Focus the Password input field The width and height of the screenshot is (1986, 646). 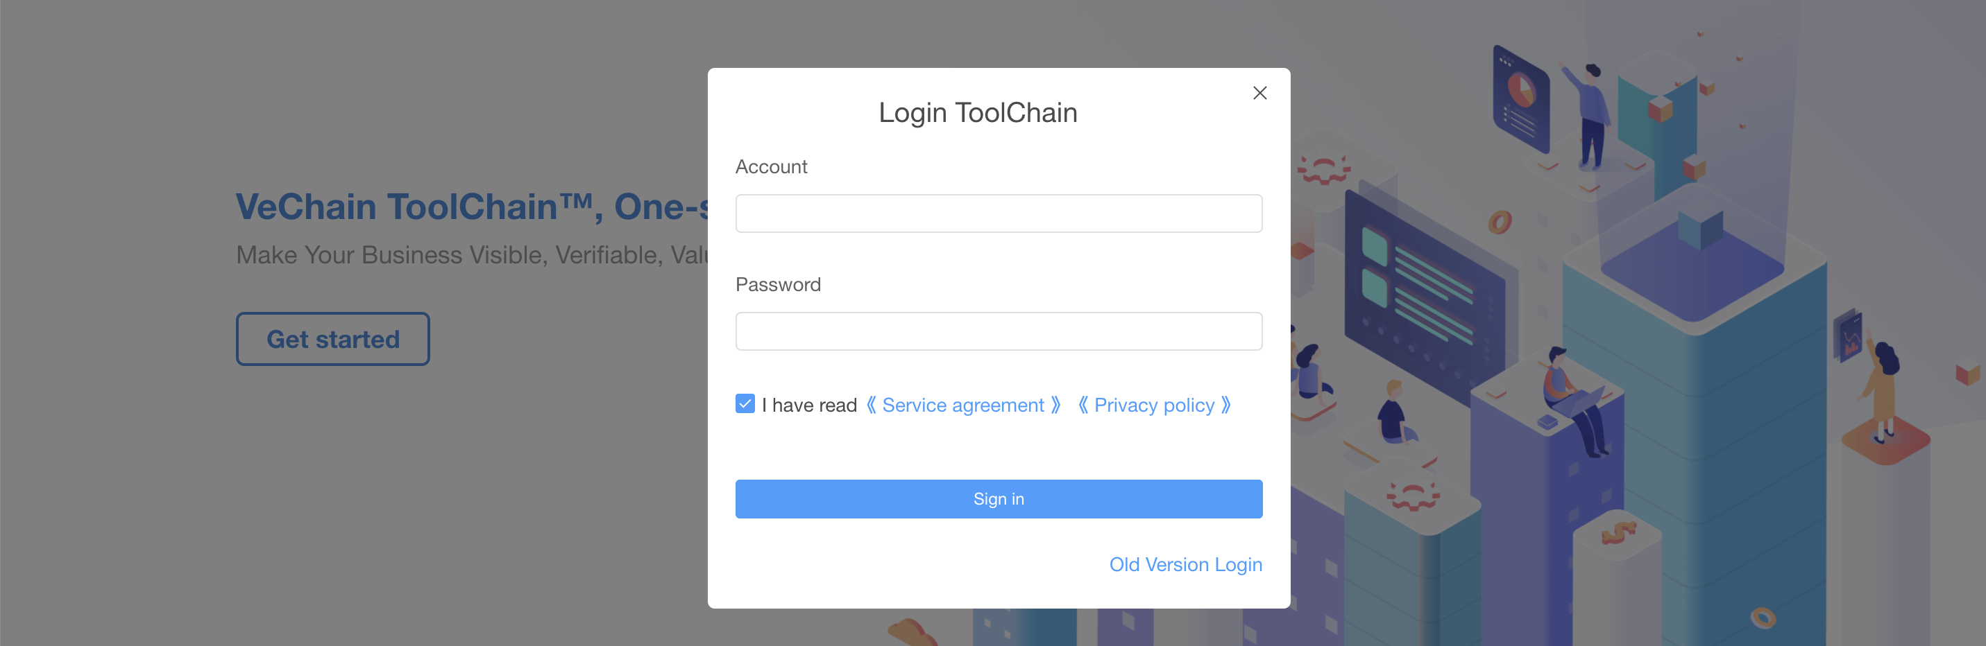999,331
